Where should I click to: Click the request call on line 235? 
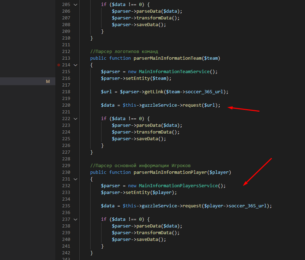[191, 206]
